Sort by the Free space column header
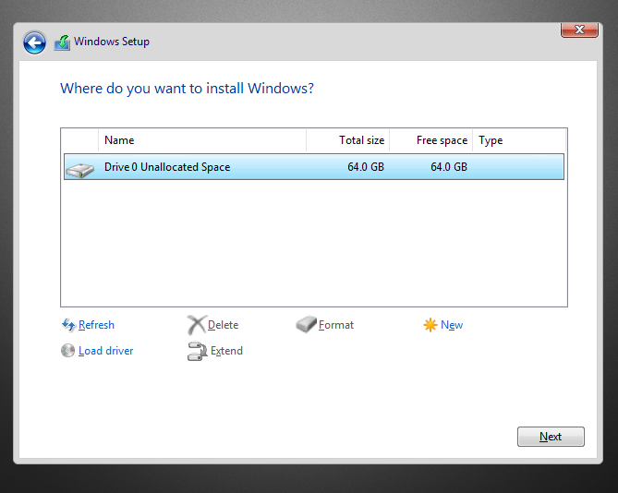Image resolution: width=618 pixels, height=493 pixels. tap(431, 140)
